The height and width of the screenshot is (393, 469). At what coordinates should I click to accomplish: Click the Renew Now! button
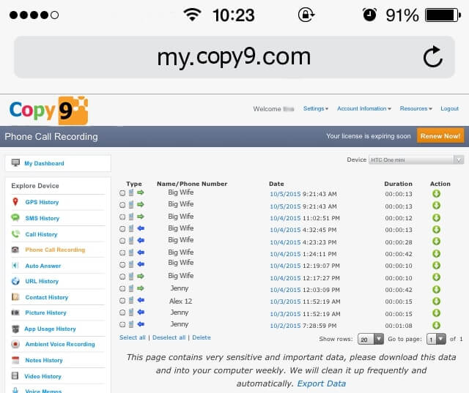pyautogui.click(x=440, y=136)
